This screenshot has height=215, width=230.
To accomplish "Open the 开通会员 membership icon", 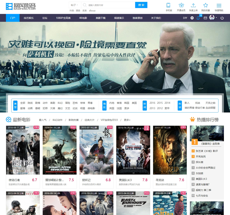I will (x=181, y=5).
